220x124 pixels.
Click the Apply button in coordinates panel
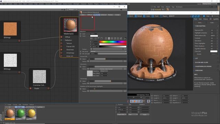tap(144, 115)
